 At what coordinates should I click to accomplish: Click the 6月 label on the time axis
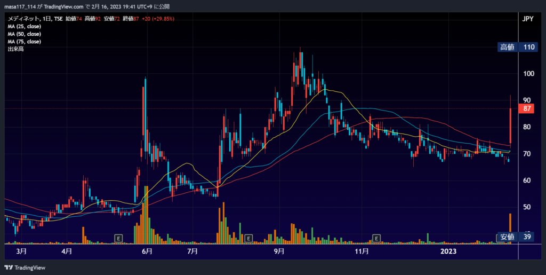click(147, 252)
